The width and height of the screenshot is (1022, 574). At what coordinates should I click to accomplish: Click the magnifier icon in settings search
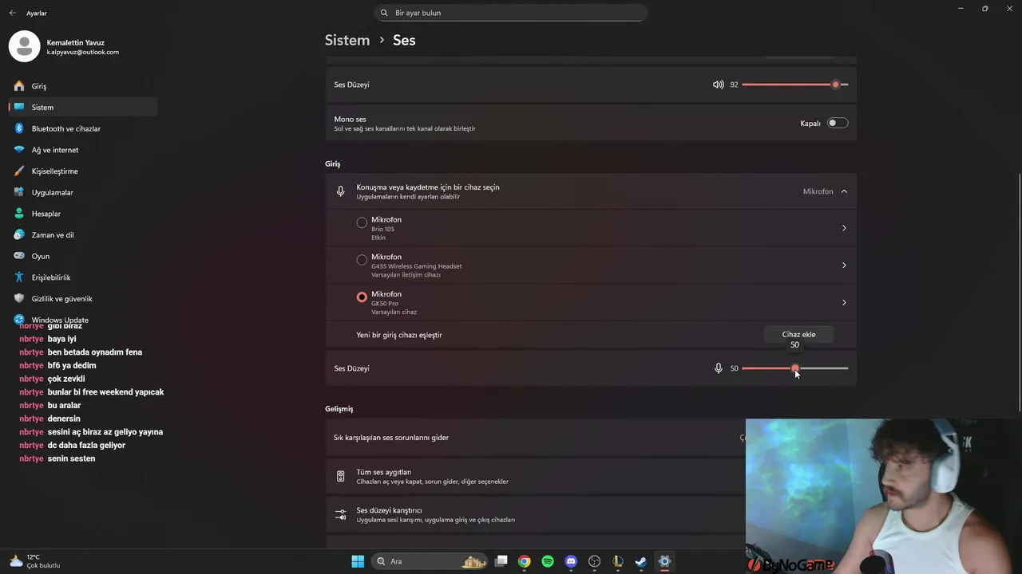[384, 13]
